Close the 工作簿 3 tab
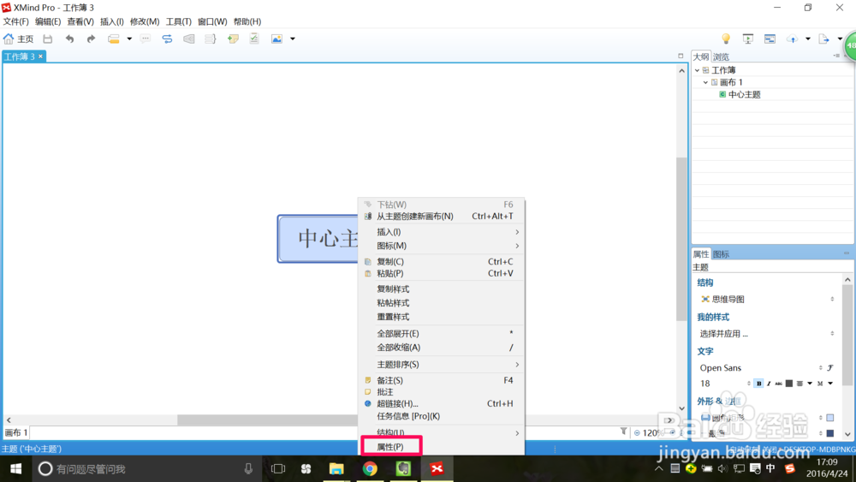The height and width of the screenshot is (482, 856). coord(40,57)
